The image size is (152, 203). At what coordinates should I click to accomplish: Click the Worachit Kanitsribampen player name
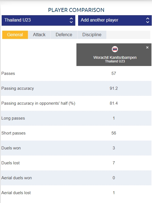[115, 57]
